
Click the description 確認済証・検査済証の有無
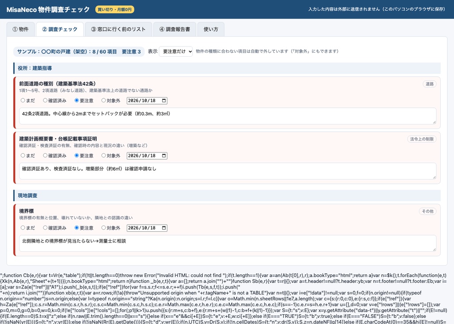click(83, 145)
